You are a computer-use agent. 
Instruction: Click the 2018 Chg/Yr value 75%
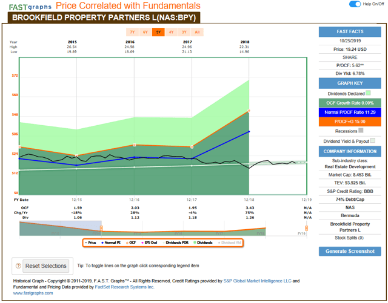pos(249,213)
